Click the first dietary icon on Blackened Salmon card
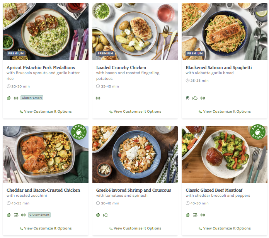This screenshot has width=269, height=238. (x=187, y=98)
